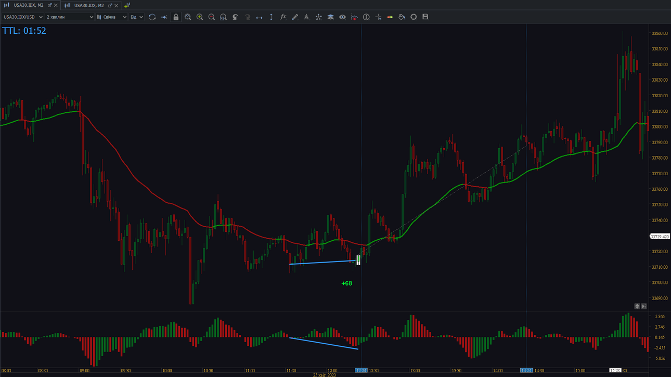
Task: Detach the first USA30.IDX tab
Action: 49,5
